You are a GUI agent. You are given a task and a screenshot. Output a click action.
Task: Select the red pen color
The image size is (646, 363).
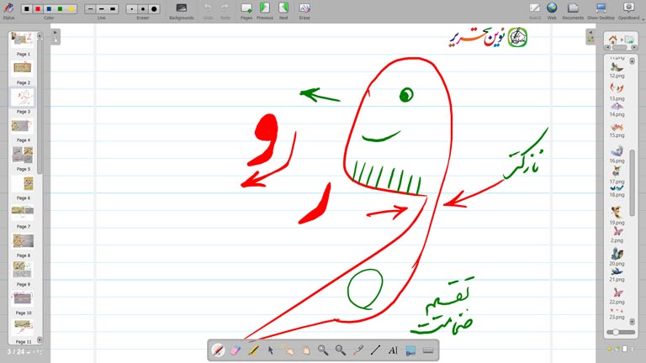[38, 8]
